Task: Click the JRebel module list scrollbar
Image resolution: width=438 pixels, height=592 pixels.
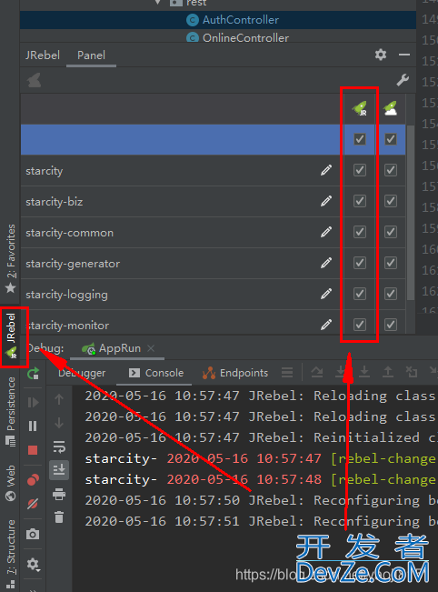Action: pos(411,212)
